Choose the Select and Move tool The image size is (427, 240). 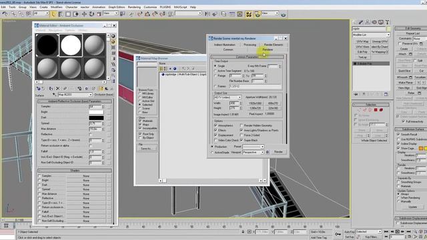tap(84, 13)
